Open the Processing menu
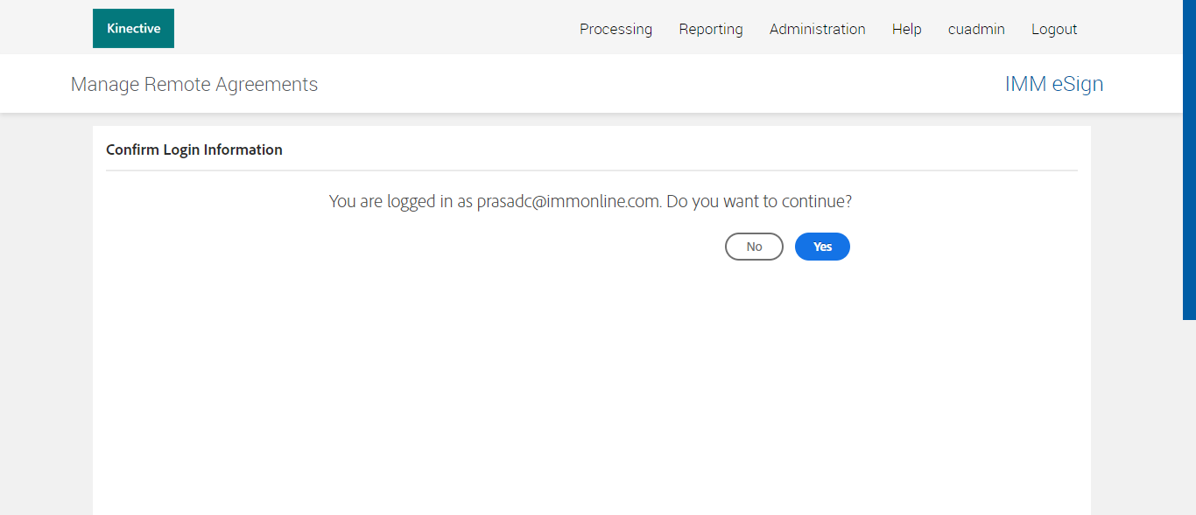The height and width of the screenshot is (515, 1196). point(616,29)
